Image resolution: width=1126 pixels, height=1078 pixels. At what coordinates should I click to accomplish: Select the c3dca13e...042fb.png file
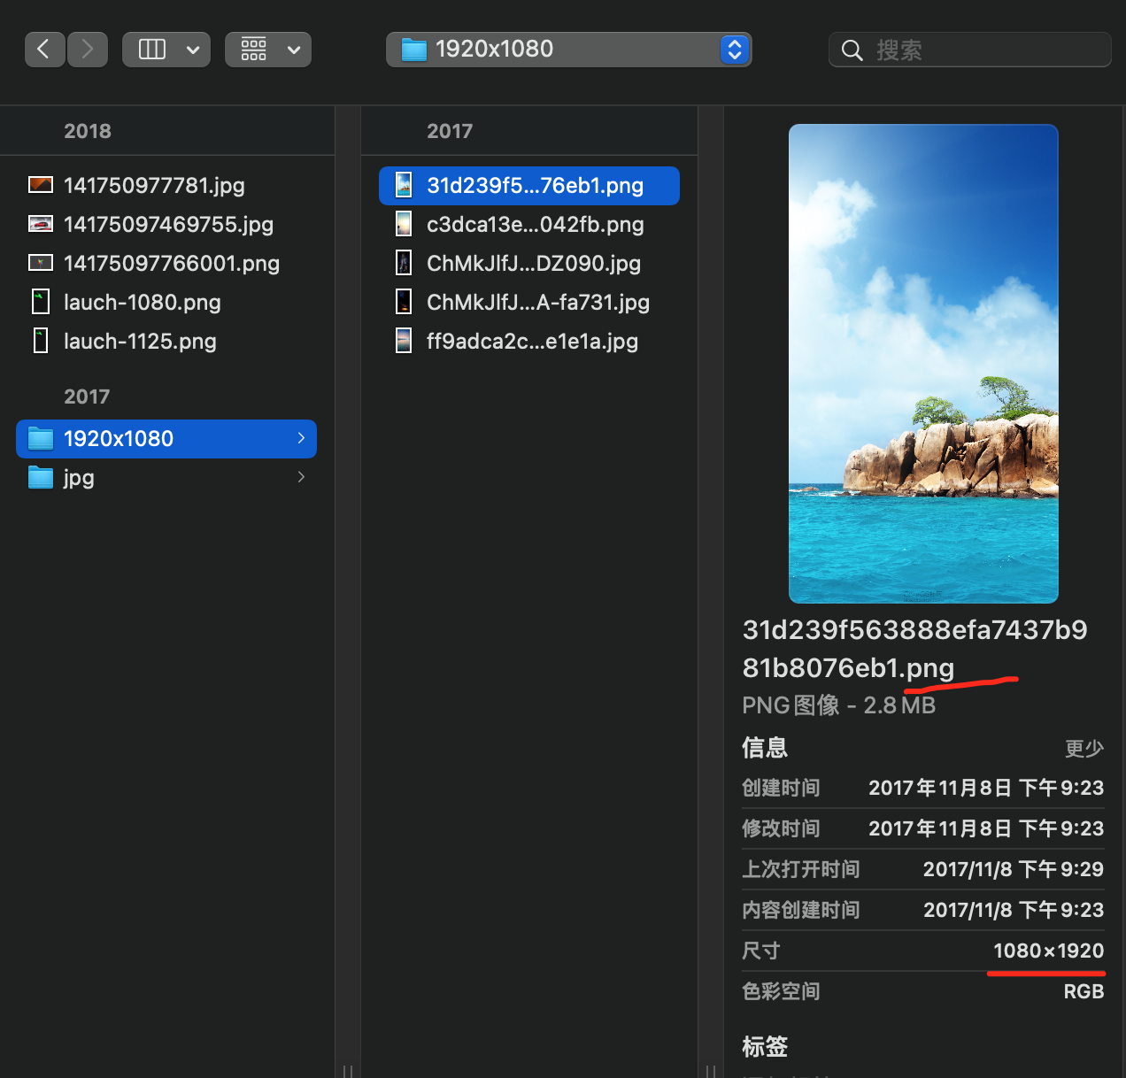[x=535, y=224]
